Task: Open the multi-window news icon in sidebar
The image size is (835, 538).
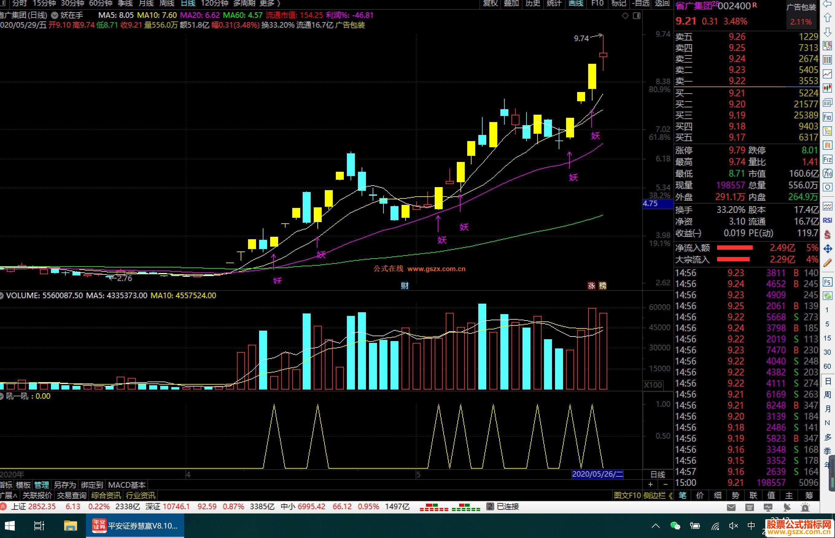Action: pyautogui.click(x=827, y=103)
